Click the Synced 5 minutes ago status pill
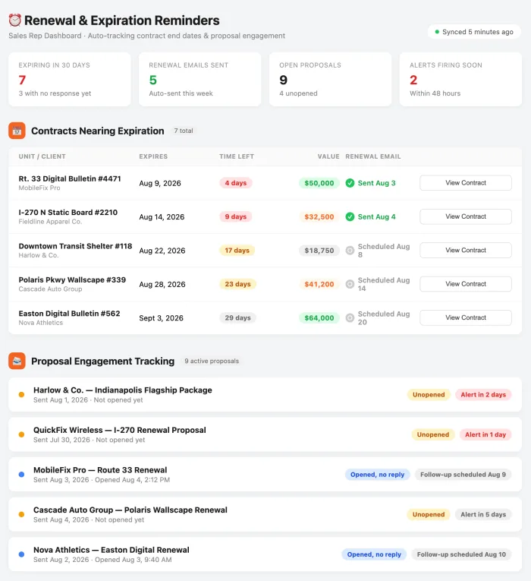The height and width of the screenshot is (581, 531). pyautogui.click(x=474, y=32)
